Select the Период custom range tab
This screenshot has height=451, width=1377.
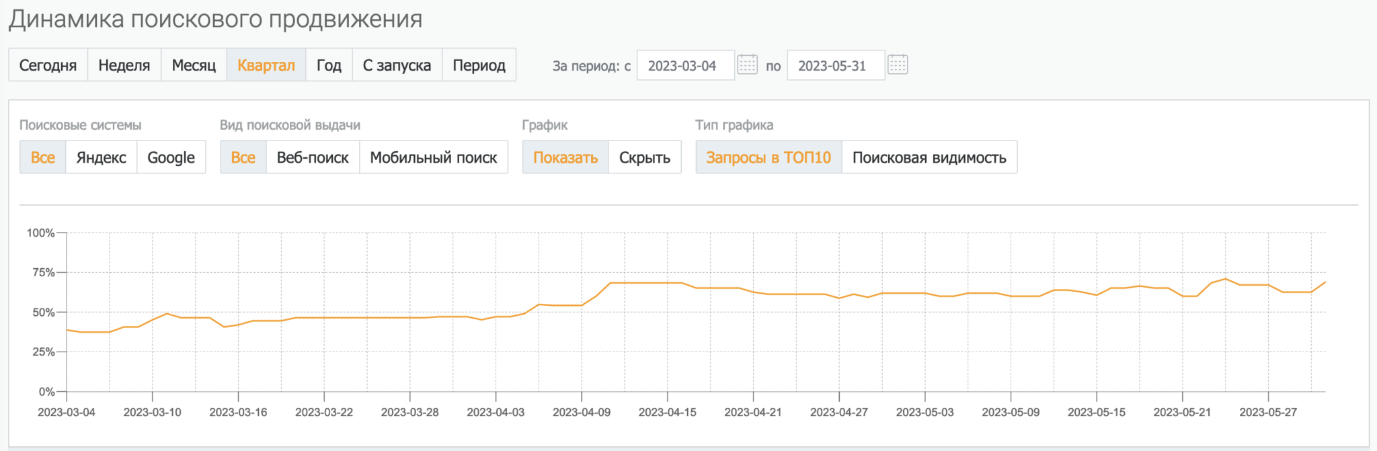coord(479,65)
